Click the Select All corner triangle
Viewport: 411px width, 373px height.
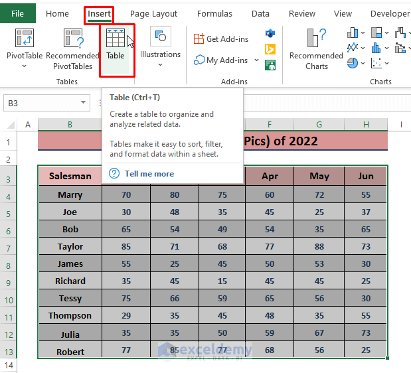point(11,125)
